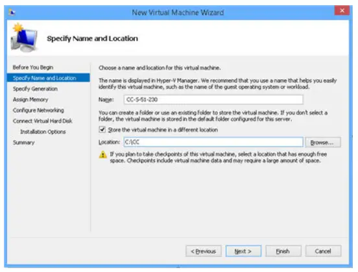This screenshot has width=358, height=272.
Task: Select Installation Options sub-step
Action: point(43,132)
